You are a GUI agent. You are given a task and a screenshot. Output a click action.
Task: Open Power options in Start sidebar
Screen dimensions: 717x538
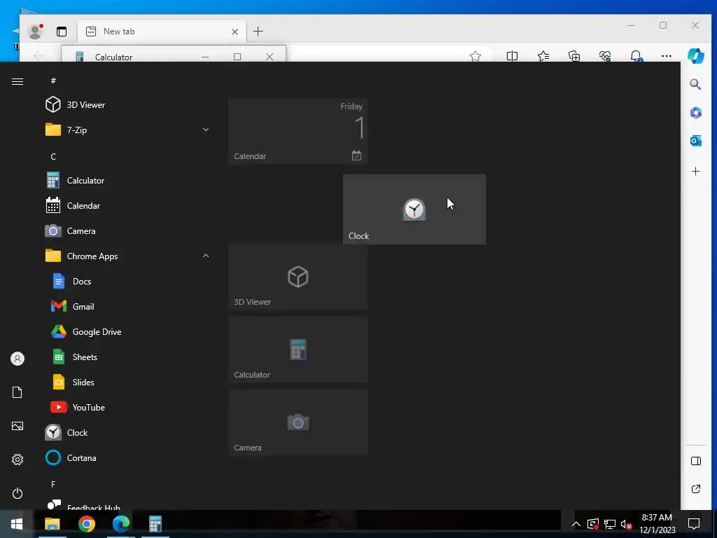point(18,493)
